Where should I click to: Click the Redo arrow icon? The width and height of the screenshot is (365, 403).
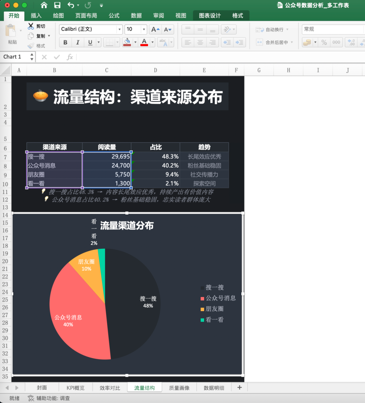88,5
